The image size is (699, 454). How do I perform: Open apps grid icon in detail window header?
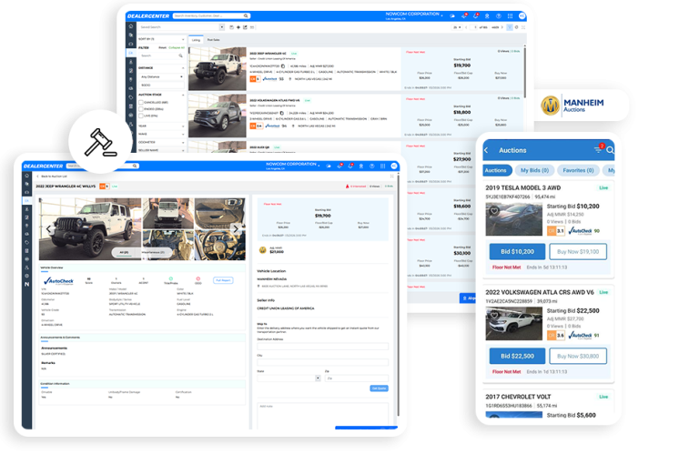pyautogui.click(x=382, y=166)
